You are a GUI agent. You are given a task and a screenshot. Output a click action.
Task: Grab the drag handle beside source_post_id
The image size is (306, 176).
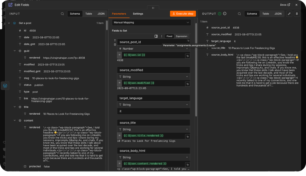point(115,40)
